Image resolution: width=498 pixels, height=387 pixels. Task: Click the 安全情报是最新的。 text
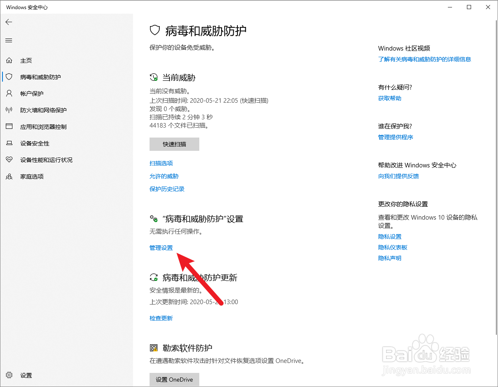click(176, 290)
